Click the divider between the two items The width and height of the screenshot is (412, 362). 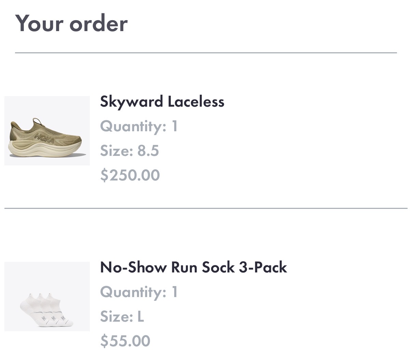(206, 208)
